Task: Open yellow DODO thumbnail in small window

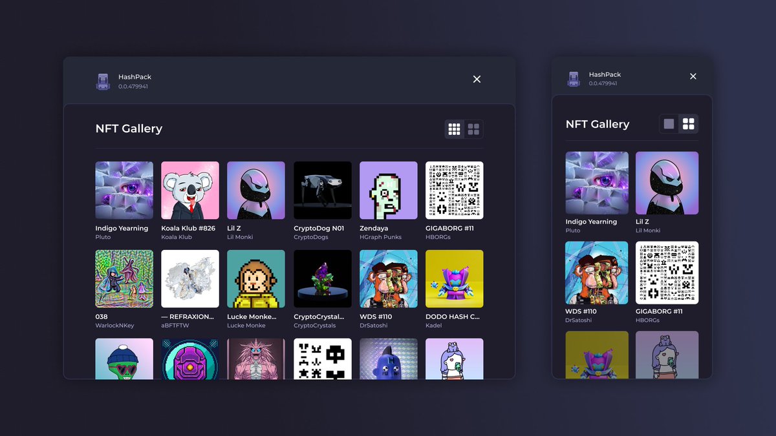Action: click(597, 355)
